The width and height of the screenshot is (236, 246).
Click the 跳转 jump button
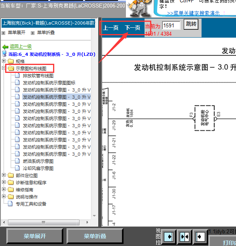[x=191, y=24]
